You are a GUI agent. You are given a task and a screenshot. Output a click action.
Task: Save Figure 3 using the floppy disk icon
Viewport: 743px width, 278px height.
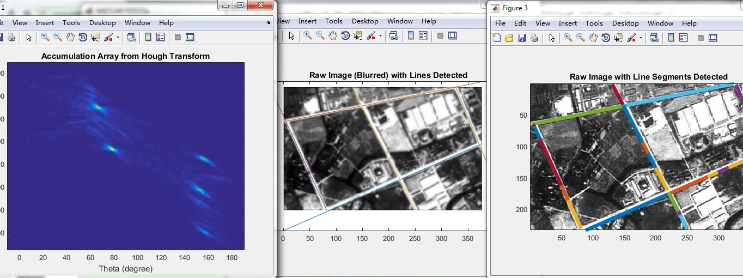click(x=522, y=38)
